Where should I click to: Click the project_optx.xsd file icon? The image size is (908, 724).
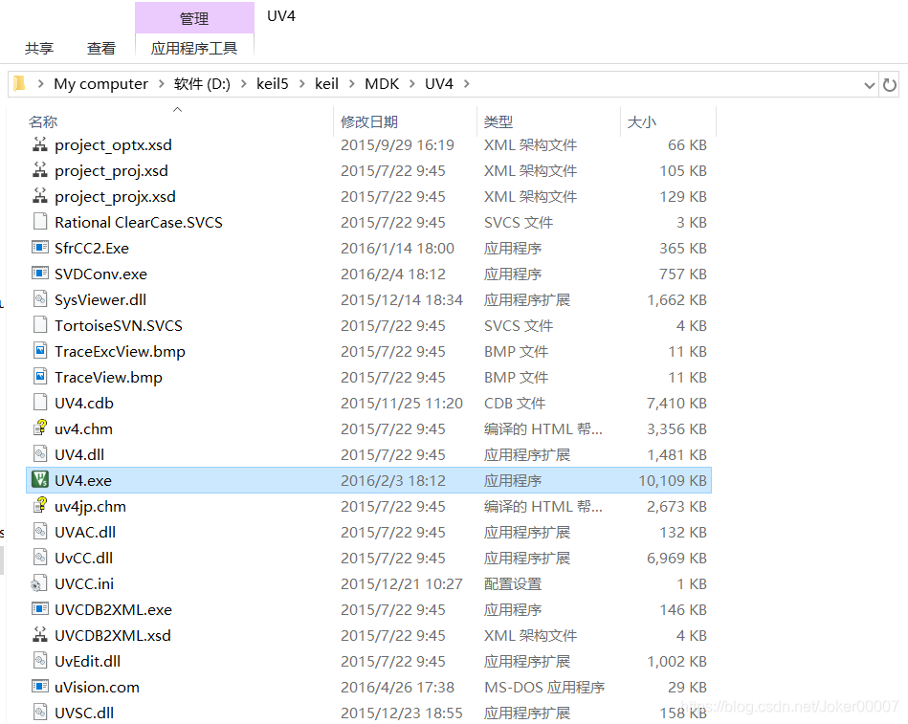[x=39, y=144]
